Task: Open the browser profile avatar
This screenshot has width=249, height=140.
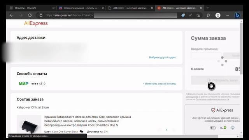Action: tap(218, 15)
